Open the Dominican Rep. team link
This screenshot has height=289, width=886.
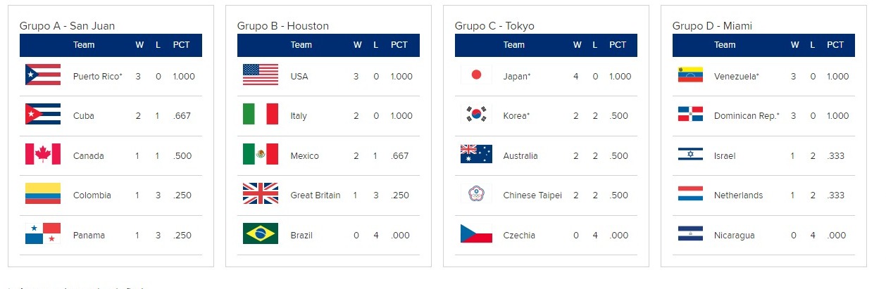tap(747, 116)
